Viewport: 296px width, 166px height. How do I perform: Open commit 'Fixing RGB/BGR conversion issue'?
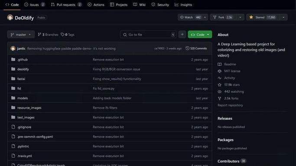pyautogui.click(x=117, y=69)
